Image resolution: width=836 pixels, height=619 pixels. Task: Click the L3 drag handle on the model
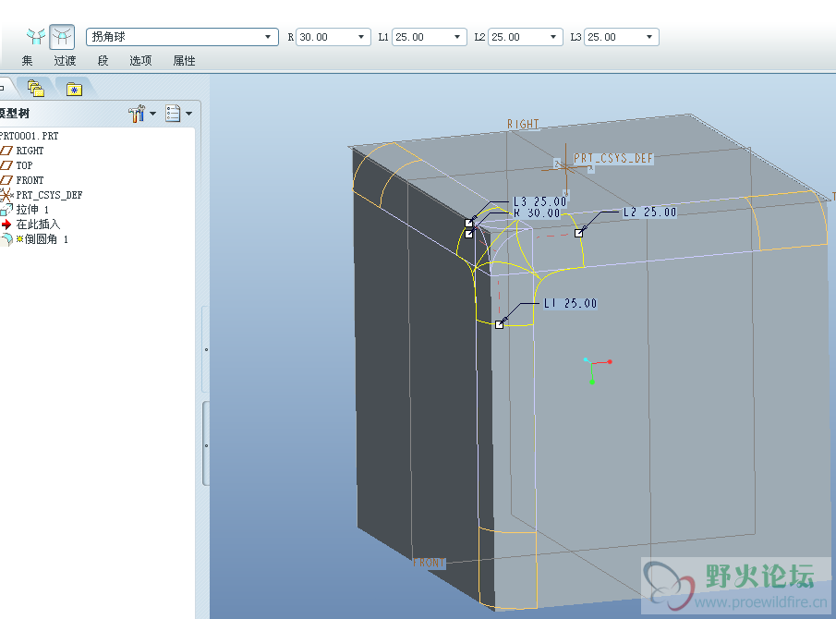pyautogui.click(x=468, y=223)
